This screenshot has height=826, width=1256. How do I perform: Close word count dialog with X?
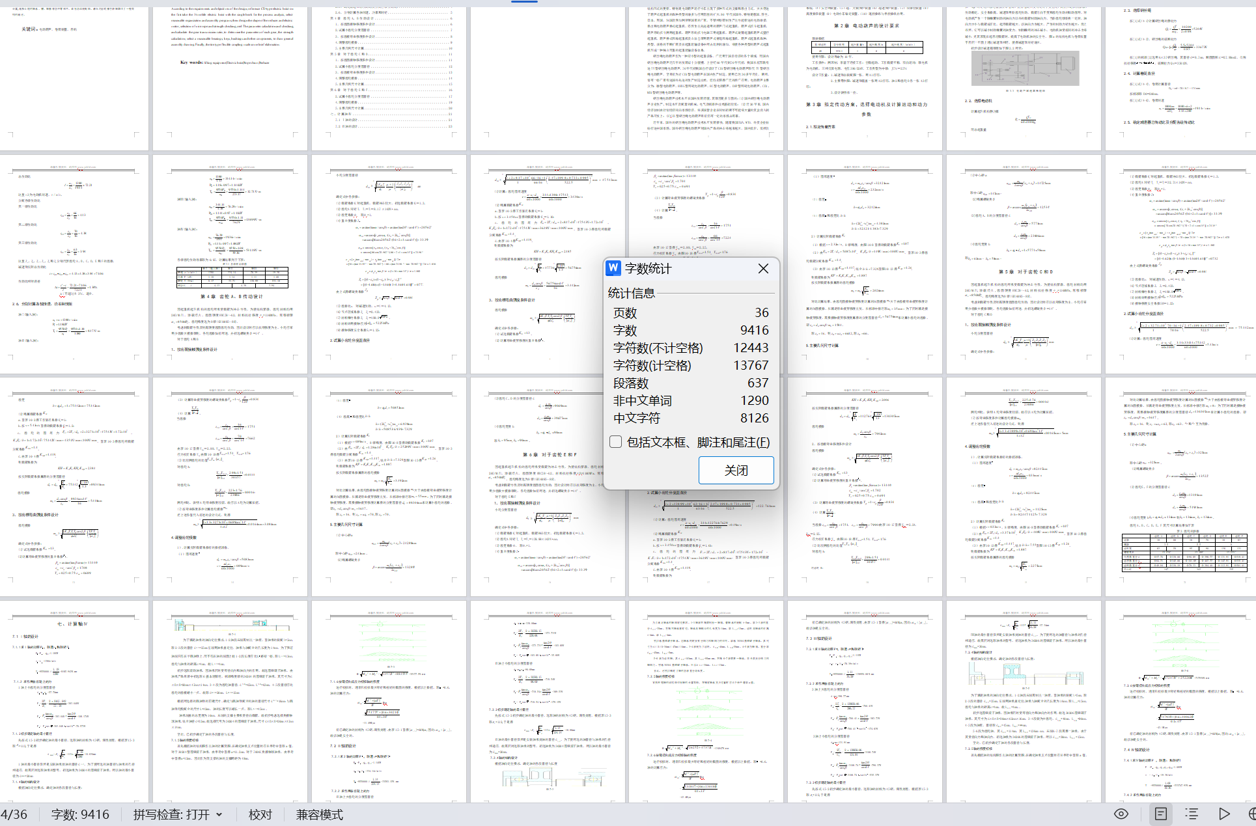[763, 268]
